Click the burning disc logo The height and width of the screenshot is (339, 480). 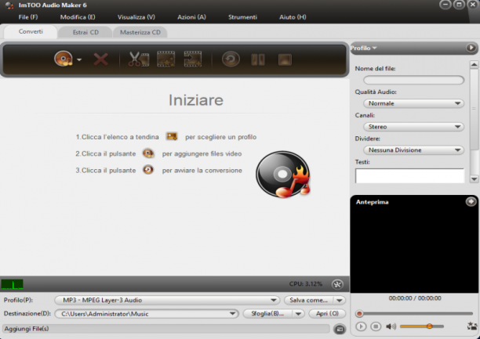click(x=283, y=175)
